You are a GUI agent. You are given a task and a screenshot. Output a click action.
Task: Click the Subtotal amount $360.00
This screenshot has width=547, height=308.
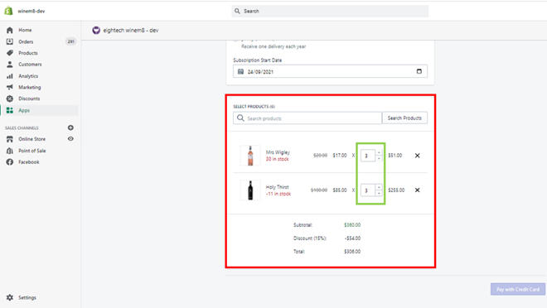click(352, 225)
